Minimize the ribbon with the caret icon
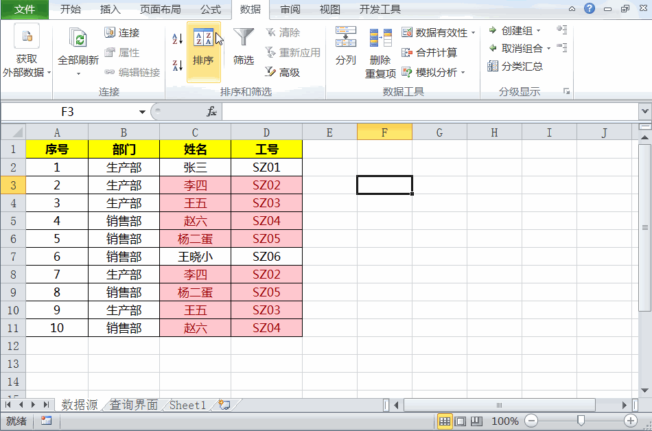The image size is (652, 431). (572, 9)
